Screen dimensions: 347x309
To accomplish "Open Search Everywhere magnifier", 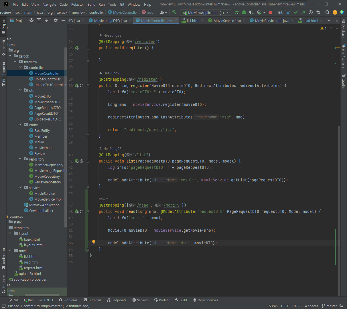I will [328, 12].
